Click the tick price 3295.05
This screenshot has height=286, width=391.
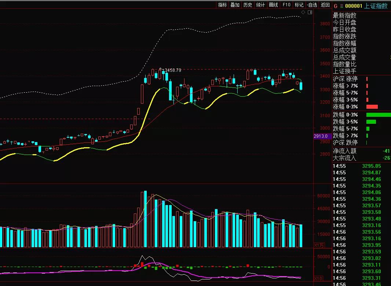point(372,166)
